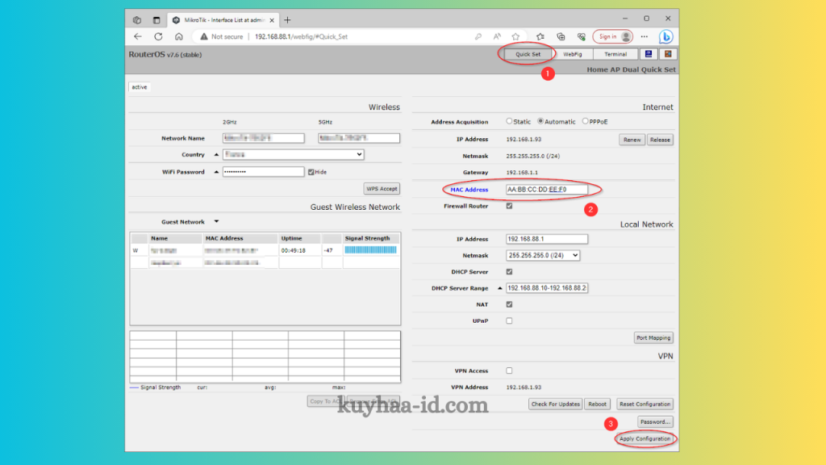Open the Bing sidebar icon
The height and width of the screenshot is (465, 826).
665,36
